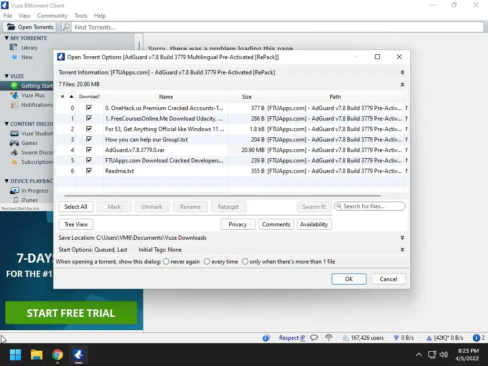This screenshot has width=488, height=366.
Task: Click the download speed 0 B/s indicator
Action: [404, 338]
